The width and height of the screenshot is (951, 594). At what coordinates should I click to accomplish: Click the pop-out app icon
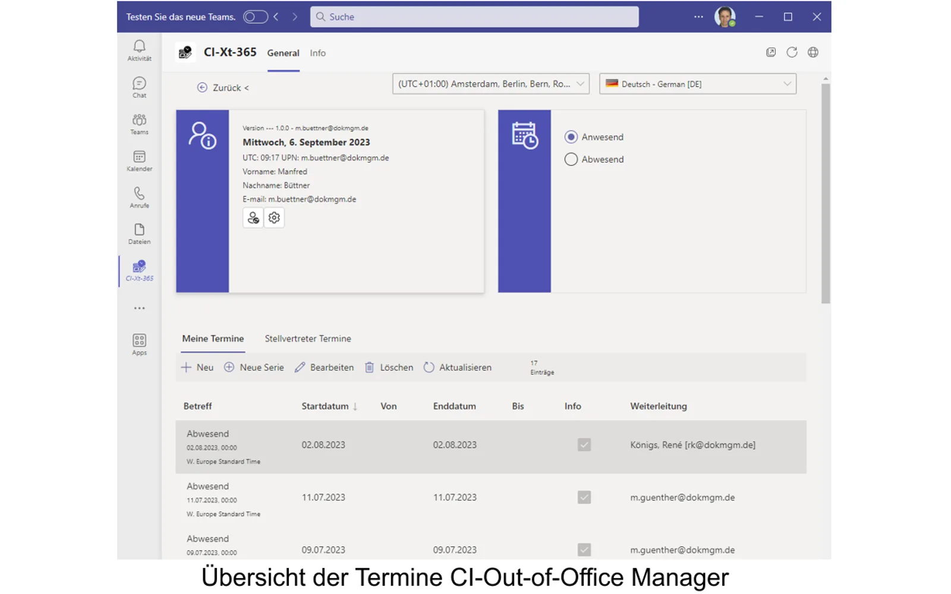click(x=771, y=52)
